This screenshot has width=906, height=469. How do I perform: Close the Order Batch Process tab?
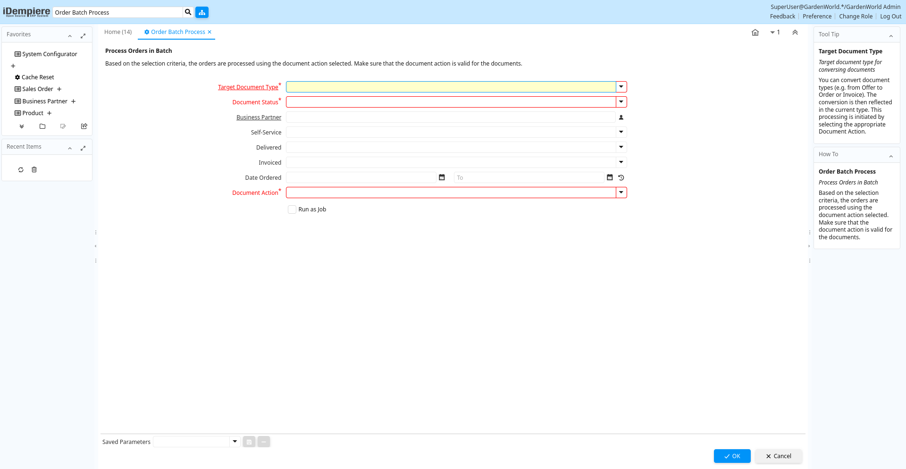click(210, 32)
